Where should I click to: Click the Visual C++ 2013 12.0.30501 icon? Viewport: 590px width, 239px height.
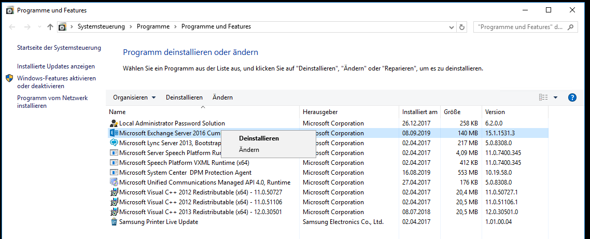[x=114, y=212]
